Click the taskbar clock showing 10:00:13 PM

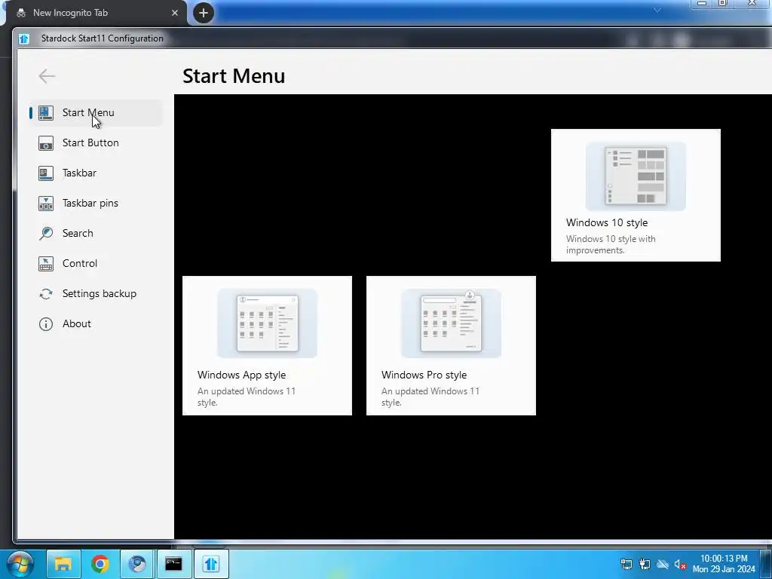724,564
